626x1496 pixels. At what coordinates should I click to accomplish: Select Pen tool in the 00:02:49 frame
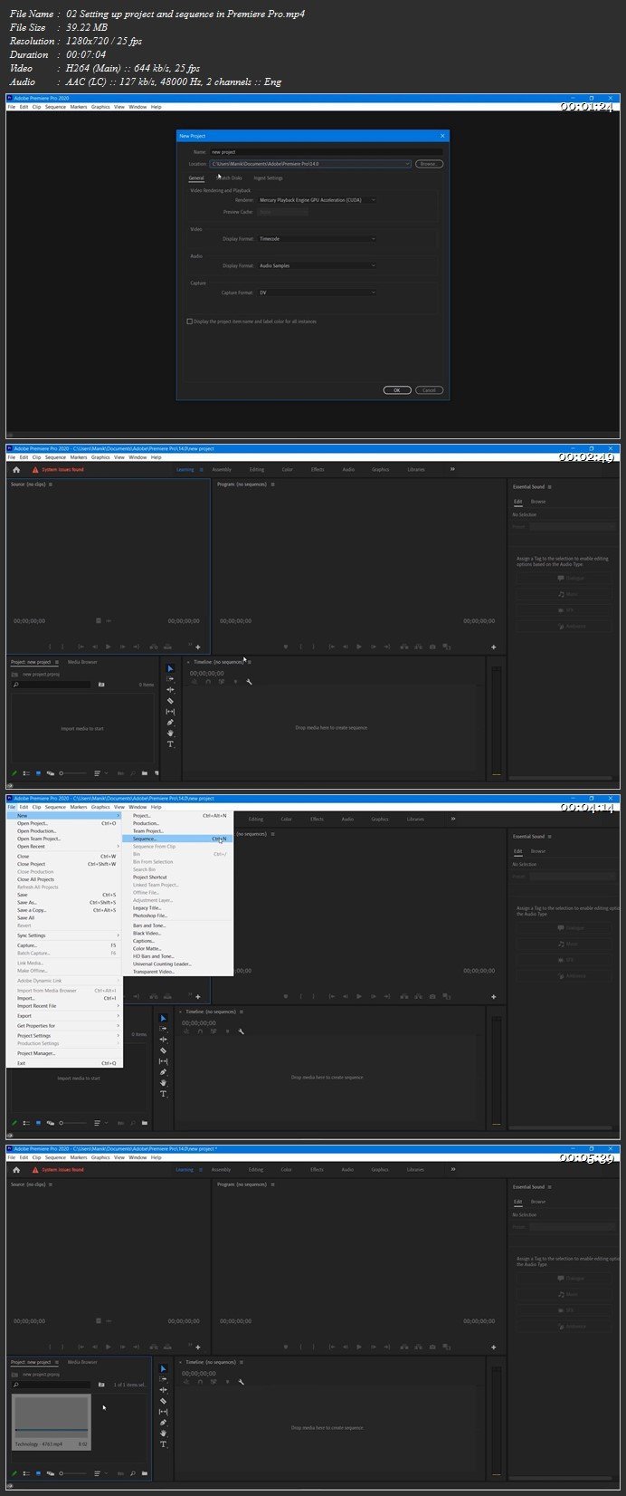pyautogui.click(x=170, y=723)
